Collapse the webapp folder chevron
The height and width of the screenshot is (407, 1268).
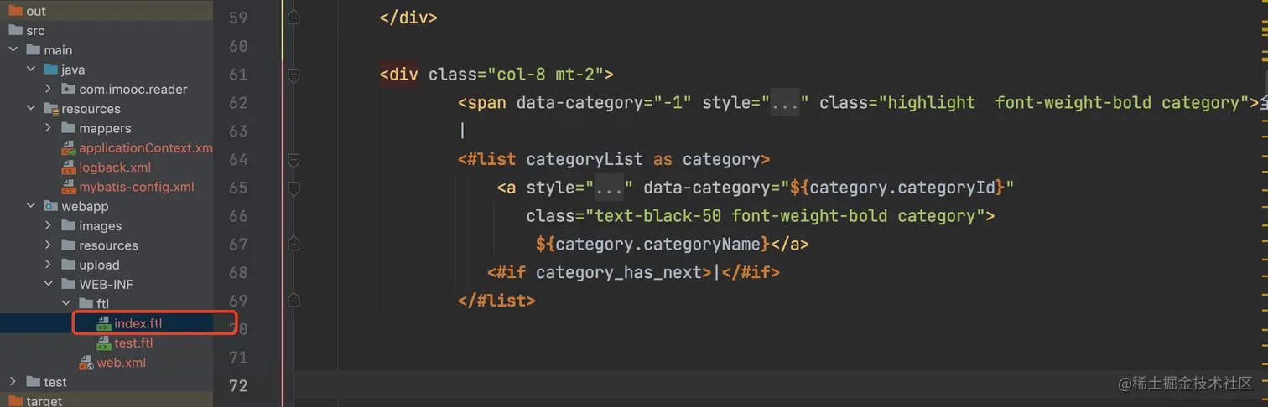(30, 206)
